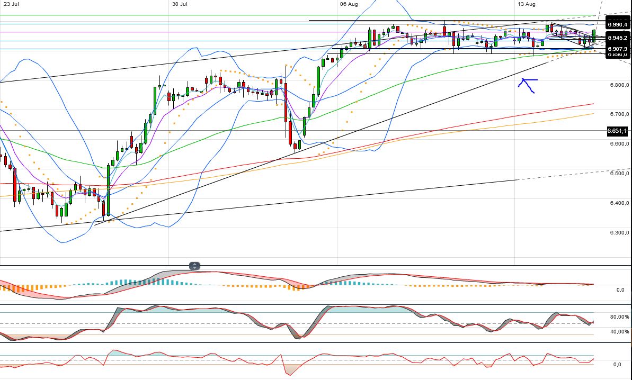Click the 6.500,0 price axis value
Image resolution: width=632 pixels, height=380 pixels.
point(619,174)
